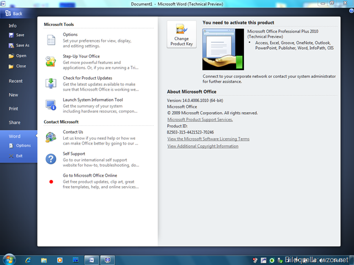Switch to the Info tab
Viewport: 354px width, 265px height.
pos(13,25)
